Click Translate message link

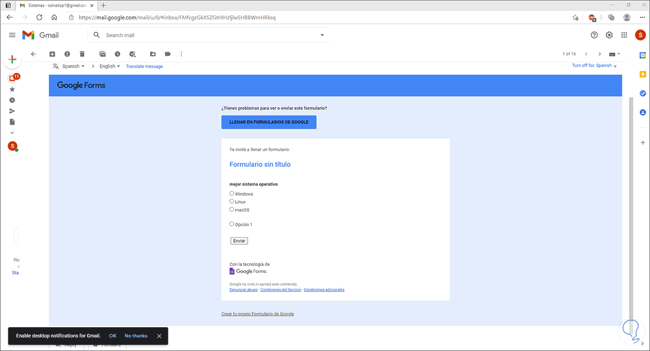pyautogui.click(x=144, y=66)
